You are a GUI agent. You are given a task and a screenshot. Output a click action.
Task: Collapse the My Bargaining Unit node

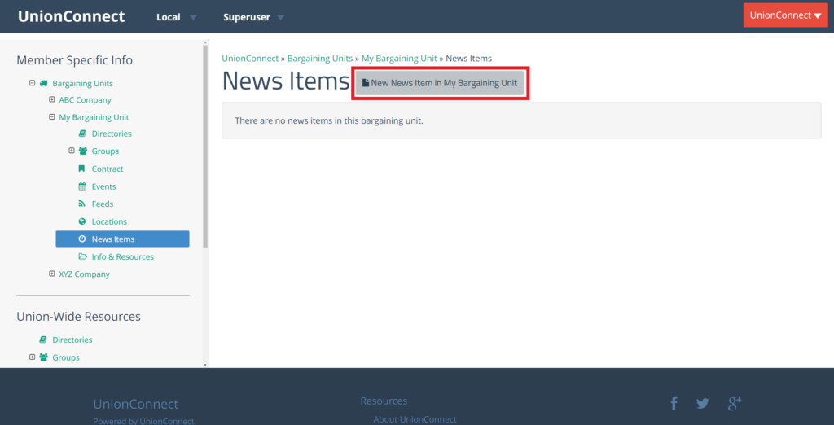point(51,117)
